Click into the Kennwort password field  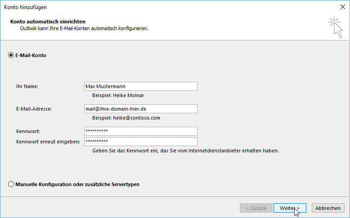[x=140, y=131]
